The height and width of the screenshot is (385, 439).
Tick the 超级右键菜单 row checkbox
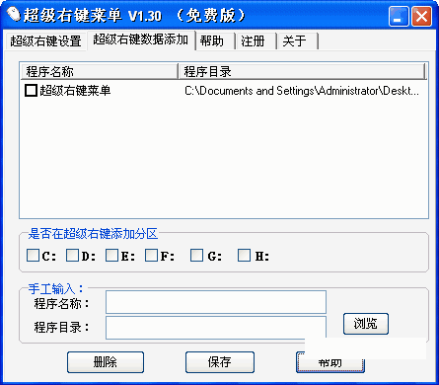click(31, 90)
